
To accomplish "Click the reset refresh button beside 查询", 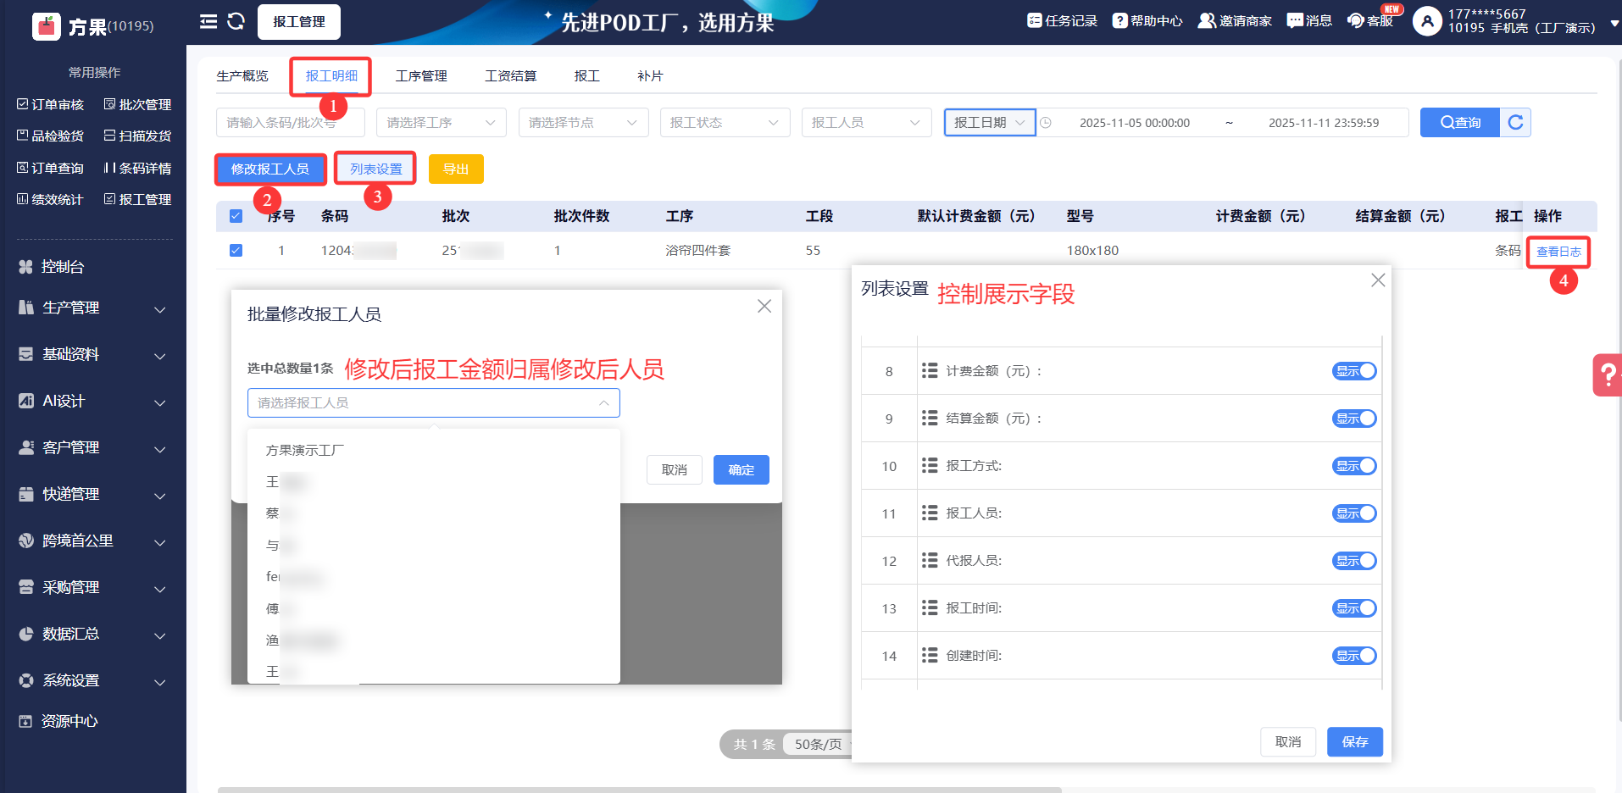I will [x=1515, y=123].
